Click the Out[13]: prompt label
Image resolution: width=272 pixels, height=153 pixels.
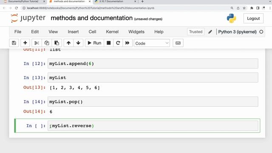(x=34, y=88)
